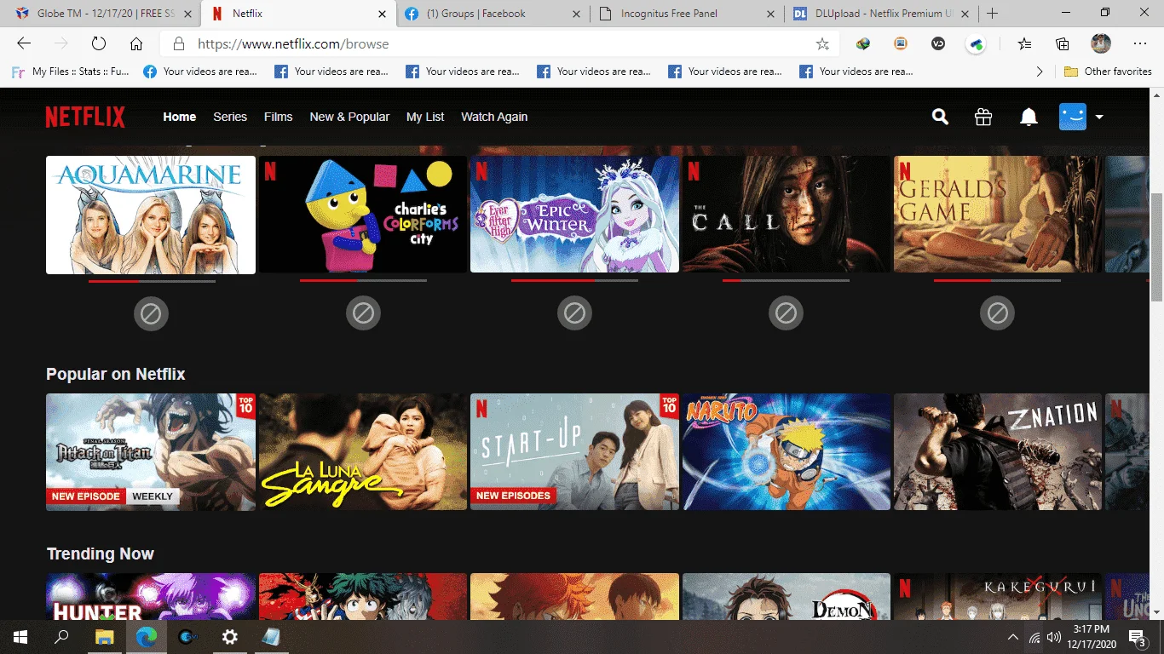Click circle-slash icon under Charlie's Colorforms City
Image resolution: width=1164 pixels, height=654 pixels.
[363, 314]
